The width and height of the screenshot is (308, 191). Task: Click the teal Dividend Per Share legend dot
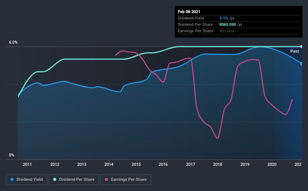point(55,179)
